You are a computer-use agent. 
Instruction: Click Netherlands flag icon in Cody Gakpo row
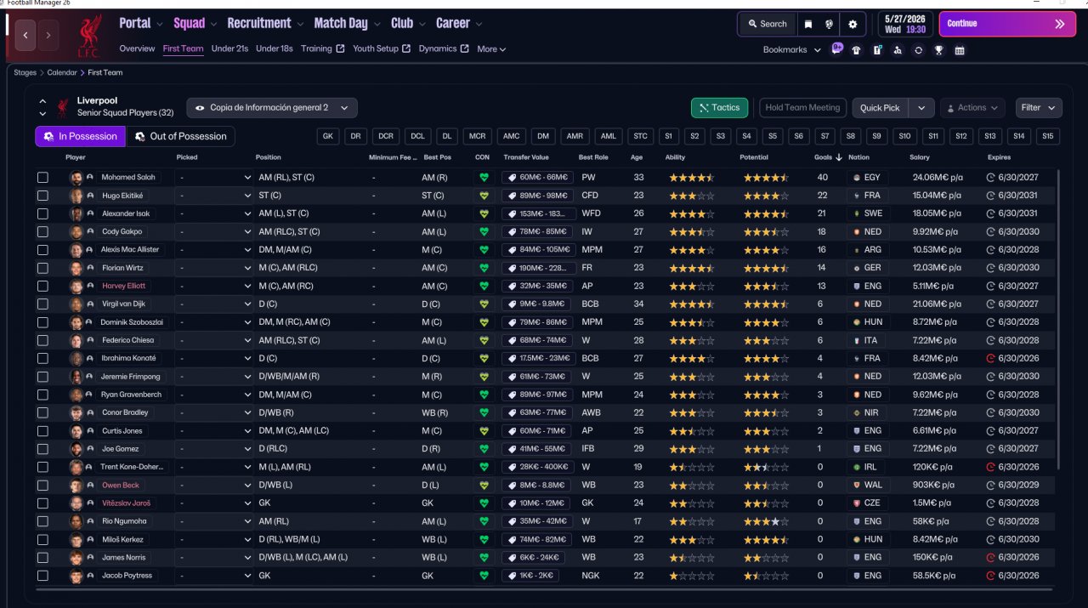[x=855, y=231]
